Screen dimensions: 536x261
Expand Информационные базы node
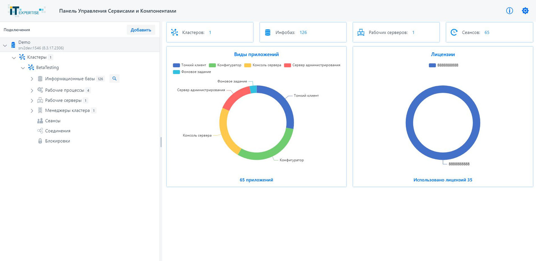32,79
